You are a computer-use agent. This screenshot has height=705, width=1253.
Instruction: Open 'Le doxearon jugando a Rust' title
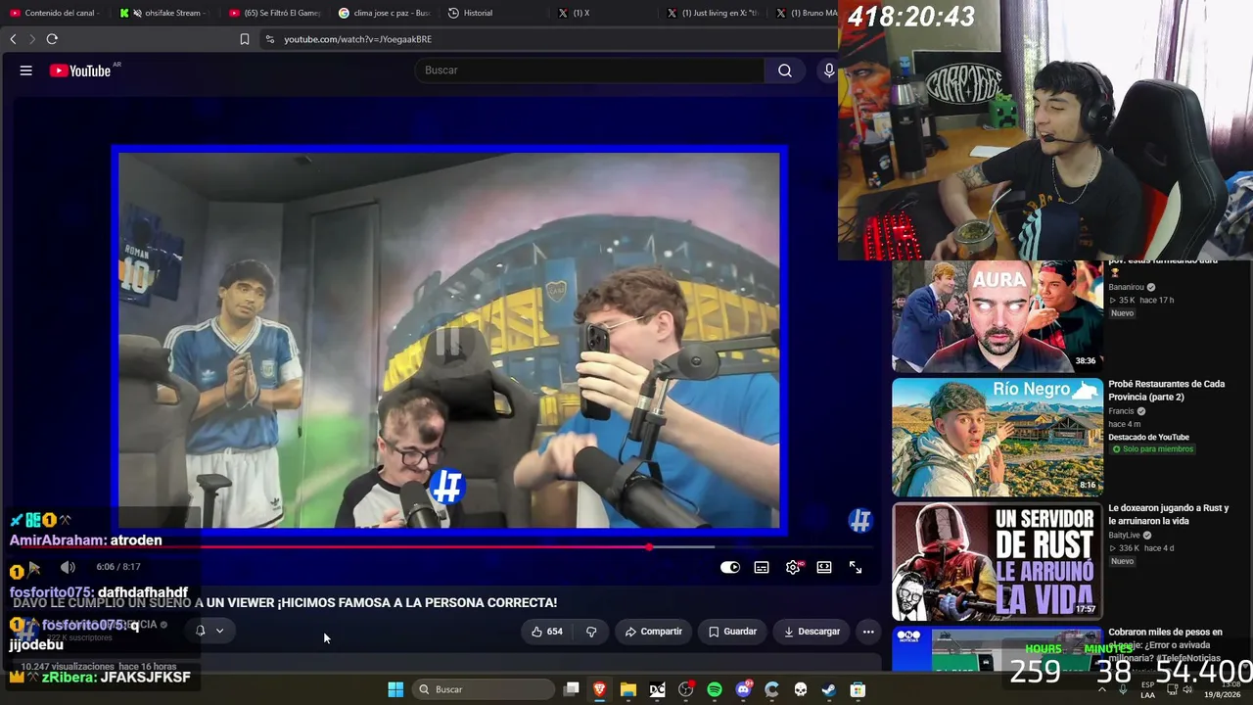click(x=1168, y=515)
